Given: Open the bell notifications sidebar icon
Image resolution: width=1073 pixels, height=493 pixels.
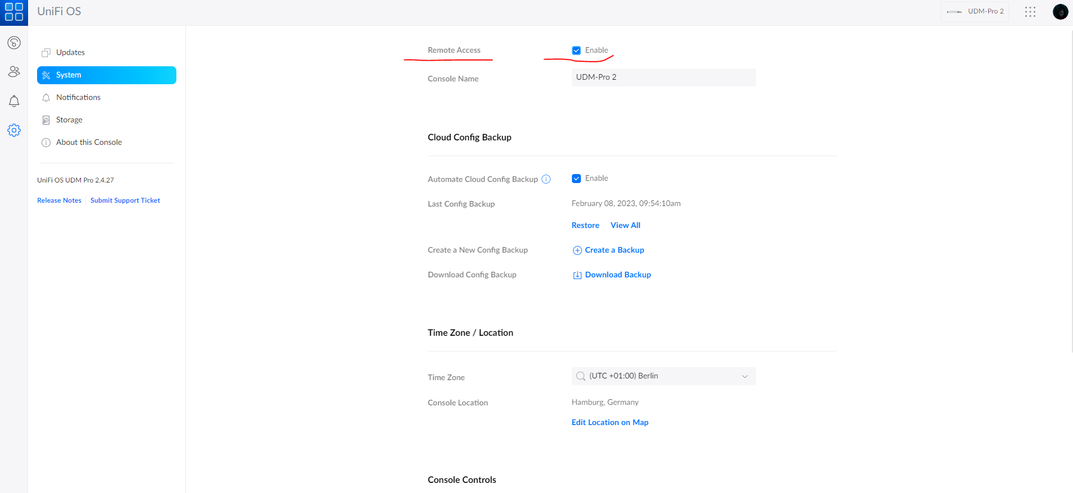Looking at the screenshot, I should coord(14,101).
